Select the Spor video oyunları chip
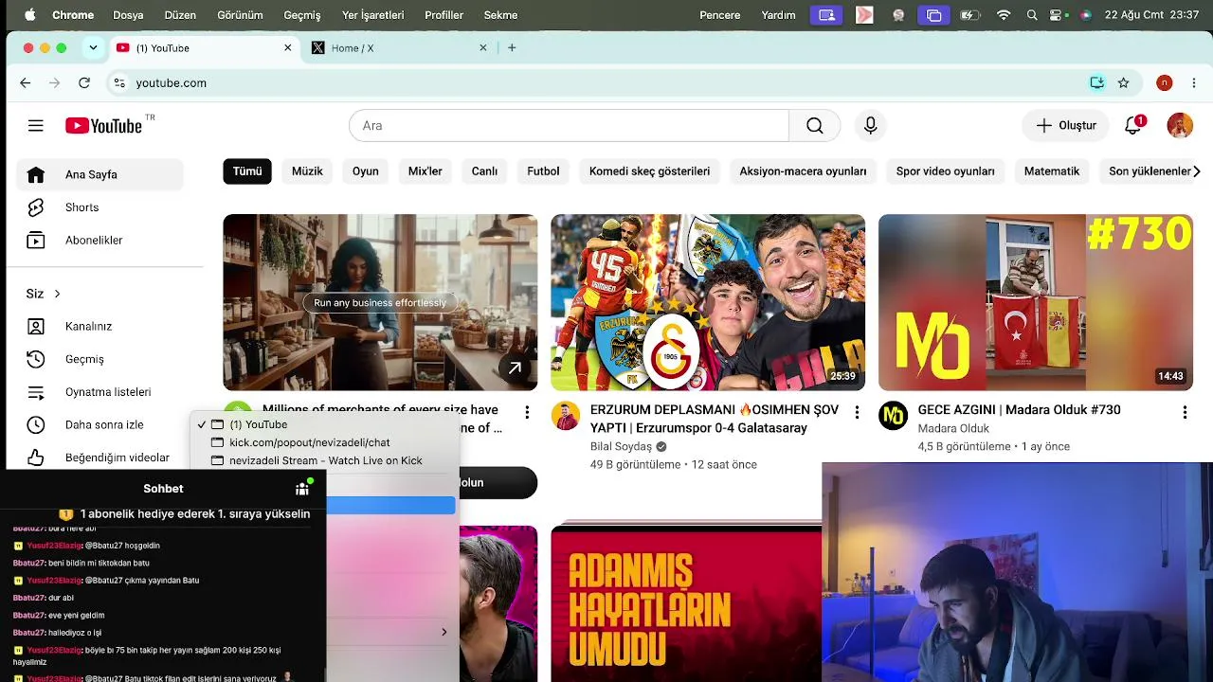1213x682 pixels. [x=946, y=171]
